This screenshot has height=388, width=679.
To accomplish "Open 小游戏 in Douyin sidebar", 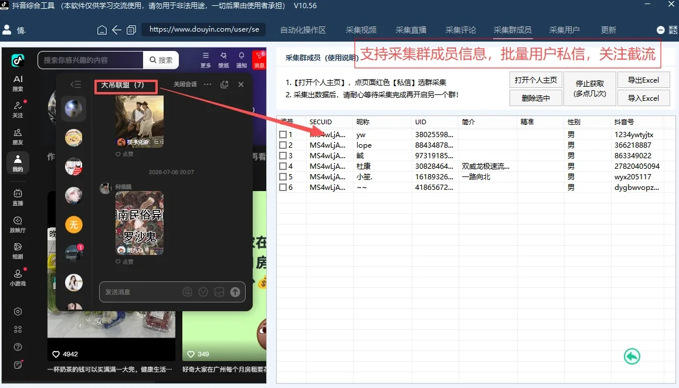I will pyautogui.click(x=18, y=278).
